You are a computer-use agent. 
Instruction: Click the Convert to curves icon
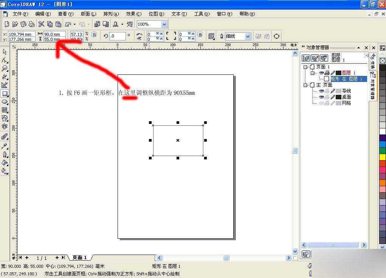276,36
